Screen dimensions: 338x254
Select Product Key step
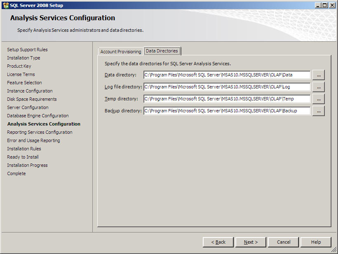click(x=19, y=66)
